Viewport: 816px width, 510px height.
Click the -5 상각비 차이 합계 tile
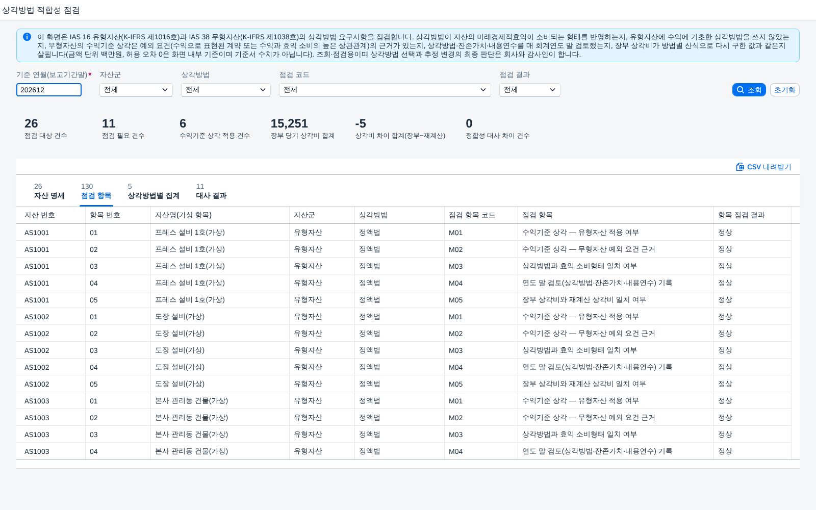400,129
